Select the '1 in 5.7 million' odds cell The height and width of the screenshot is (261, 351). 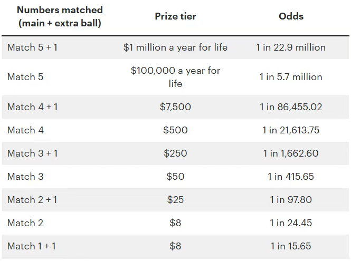coord(291,77)
